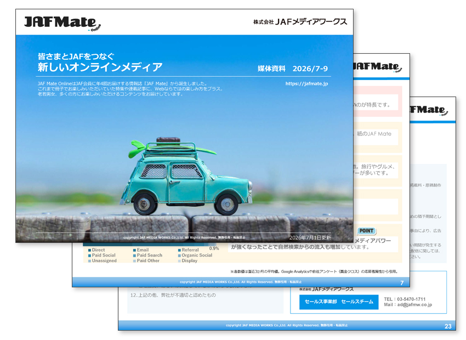Click the 媒体資料 2026/7-9 heading

point(293,69)
